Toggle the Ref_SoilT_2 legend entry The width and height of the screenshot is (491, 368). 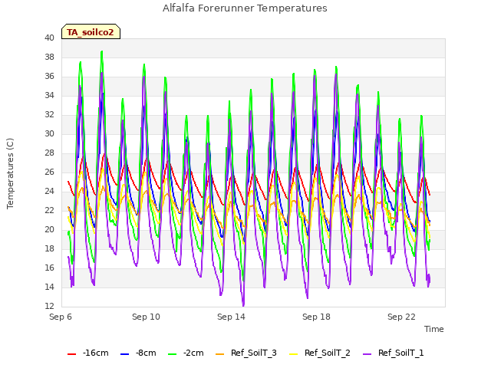tap(320, 353)
